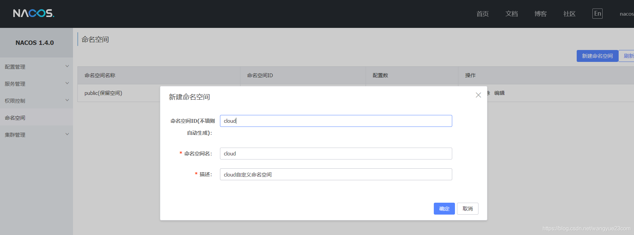Open the nacos user menu
The image size is (634, 235).
[627, 14]
